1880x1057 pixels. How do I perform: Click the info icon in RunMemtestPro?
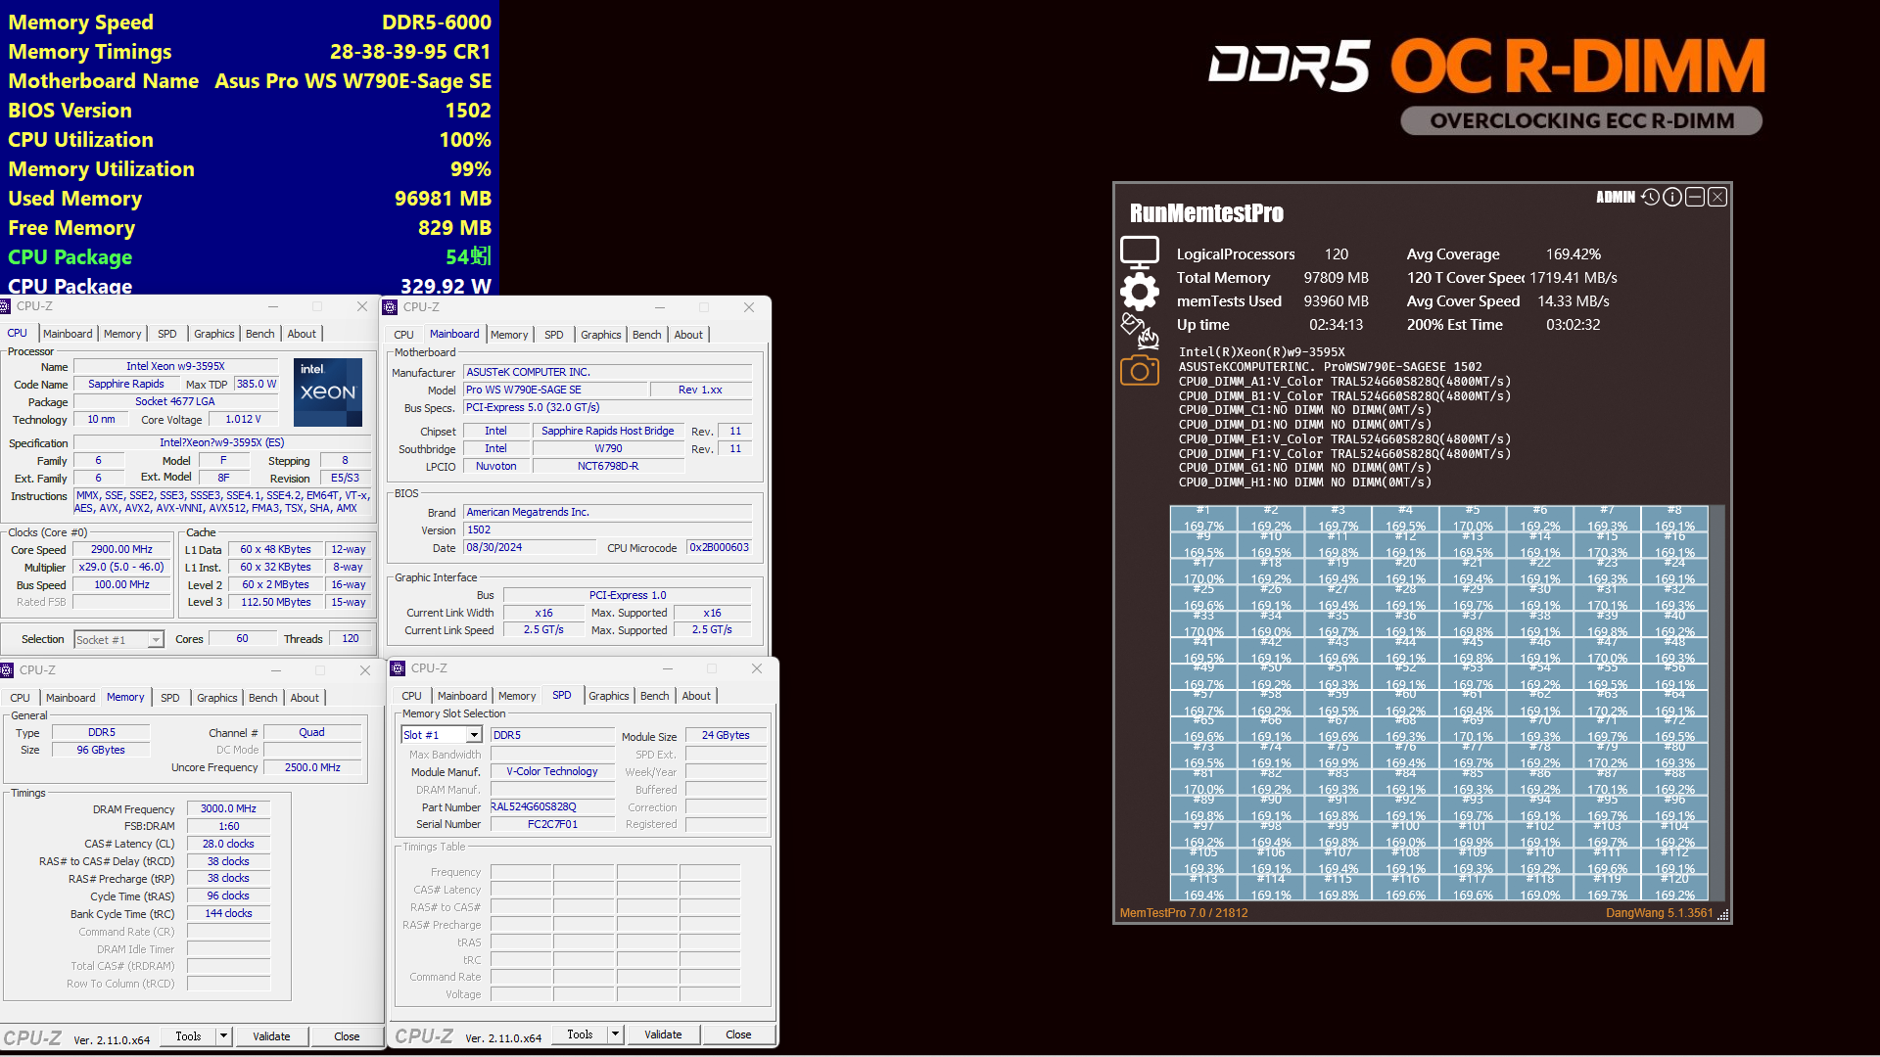(1672, 197)
